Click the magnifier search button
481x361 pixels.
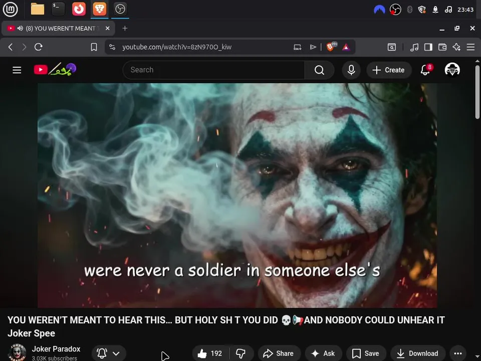pos(319,70)
